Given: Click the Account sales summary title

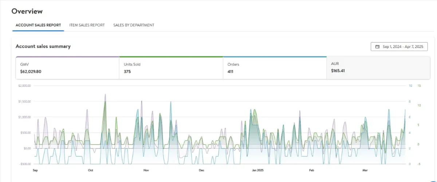Looking at the screenshot, I should pyautogui.click(x=43, y=46).
